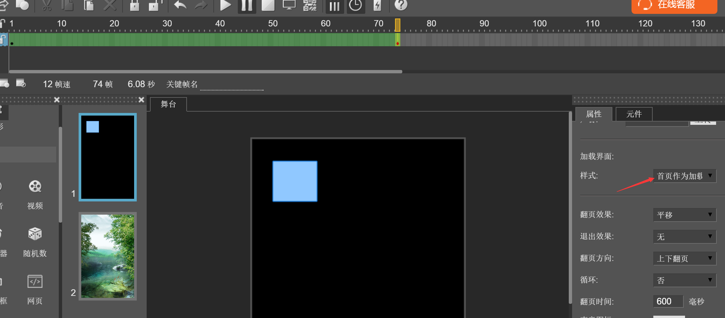Toggle the timeline columns icon button

point(334,6)
